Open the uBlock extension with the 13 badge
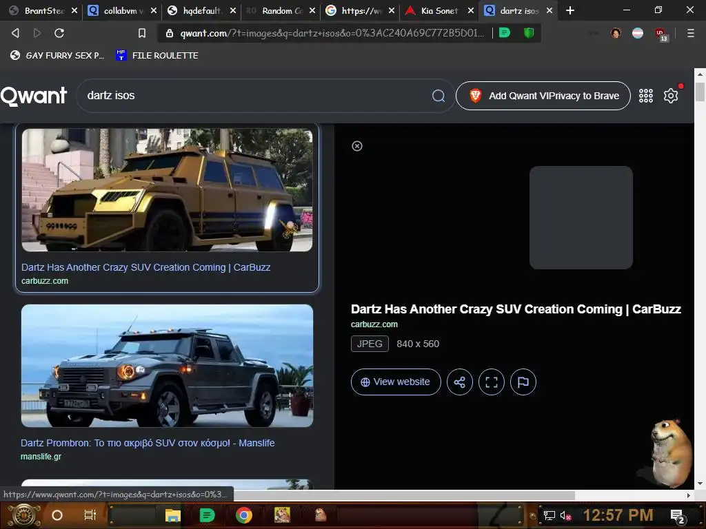The height and width of the screenshot is (529, 706). point(660,34)
